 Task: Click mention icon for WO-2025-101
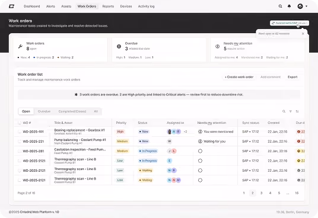click(200, 132)
